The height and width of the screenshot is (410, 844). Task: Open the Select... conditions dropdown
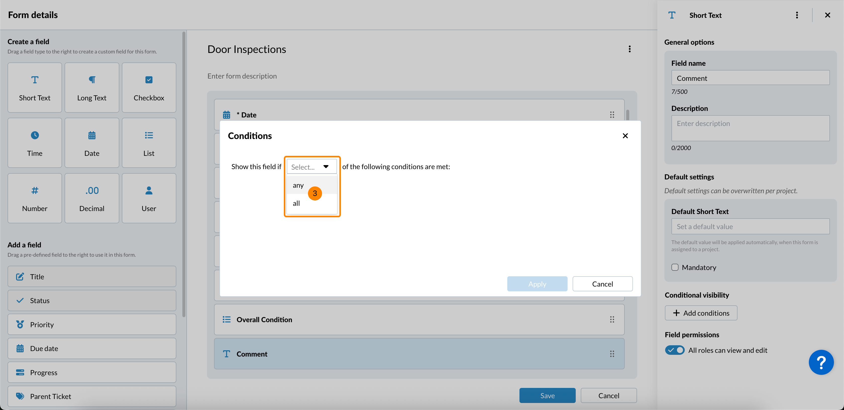tap(311, 167)
